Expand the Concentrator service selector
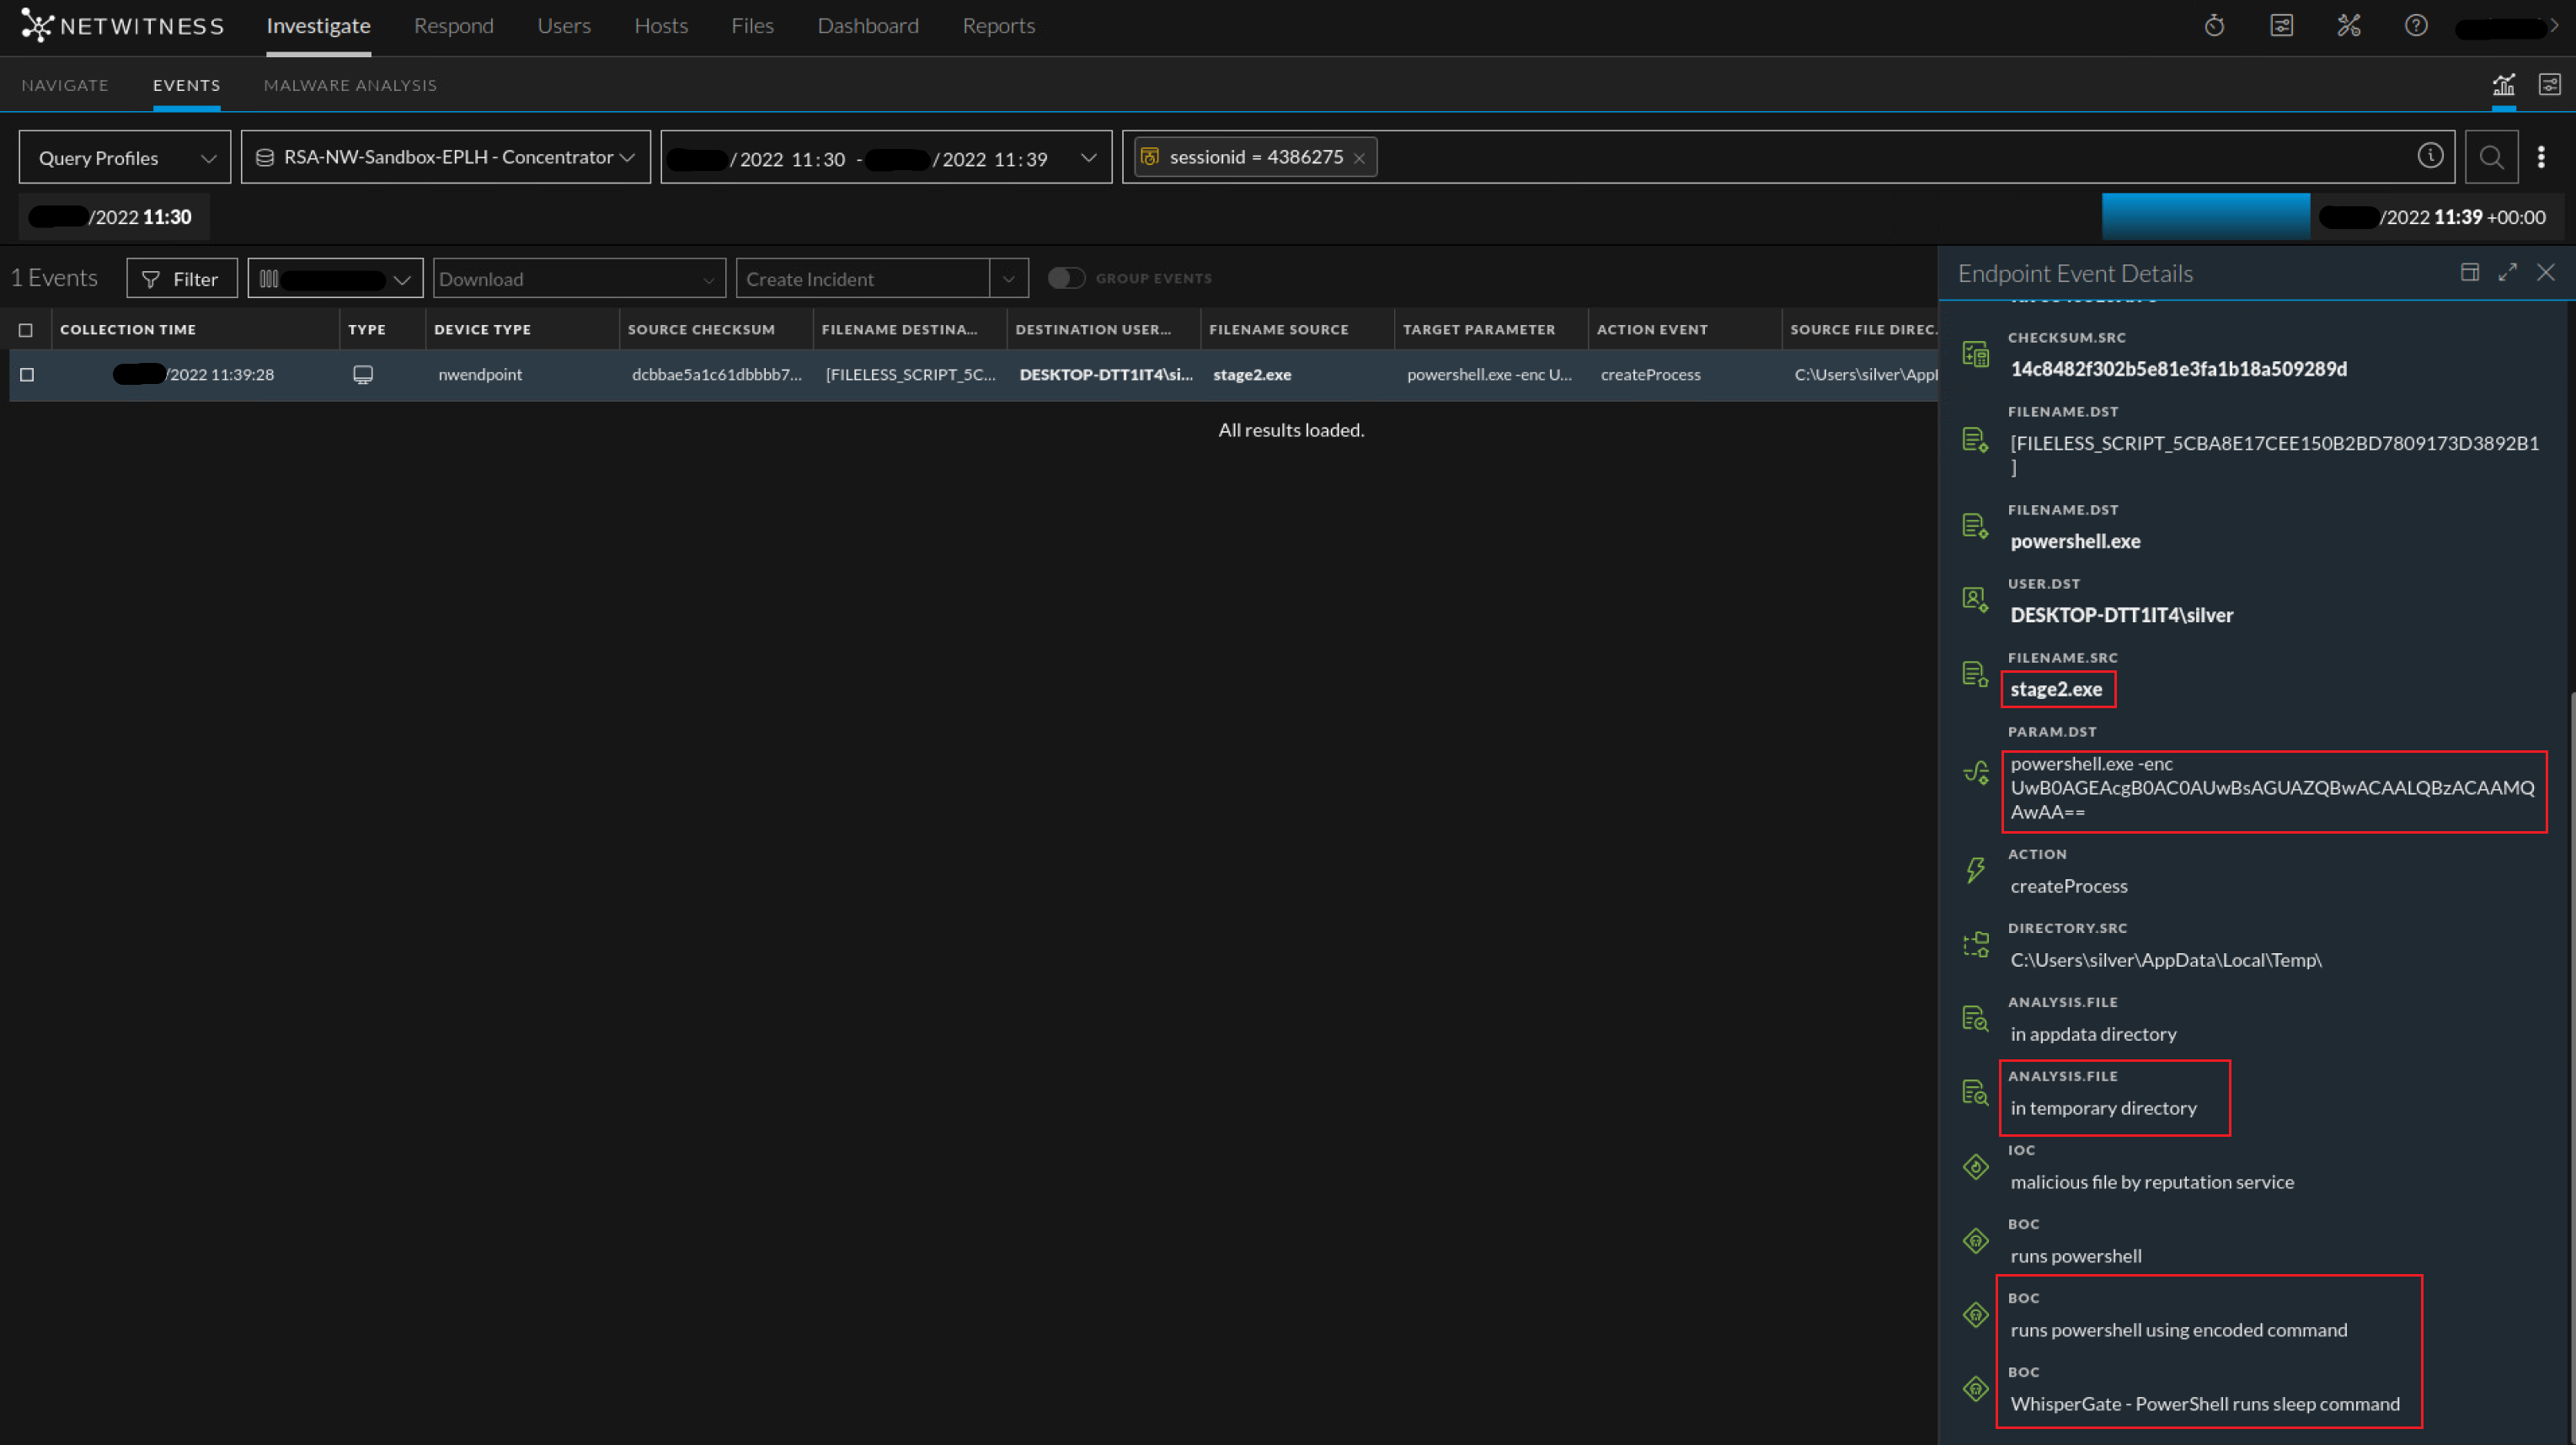 click(x=445, y=157)
